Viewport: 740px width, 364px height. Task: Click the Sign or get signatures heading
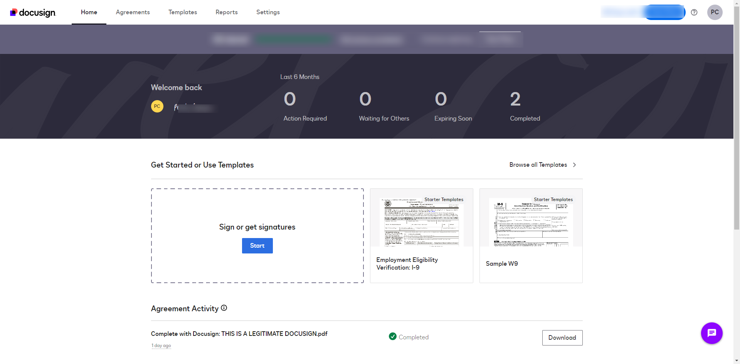[257, 227]
